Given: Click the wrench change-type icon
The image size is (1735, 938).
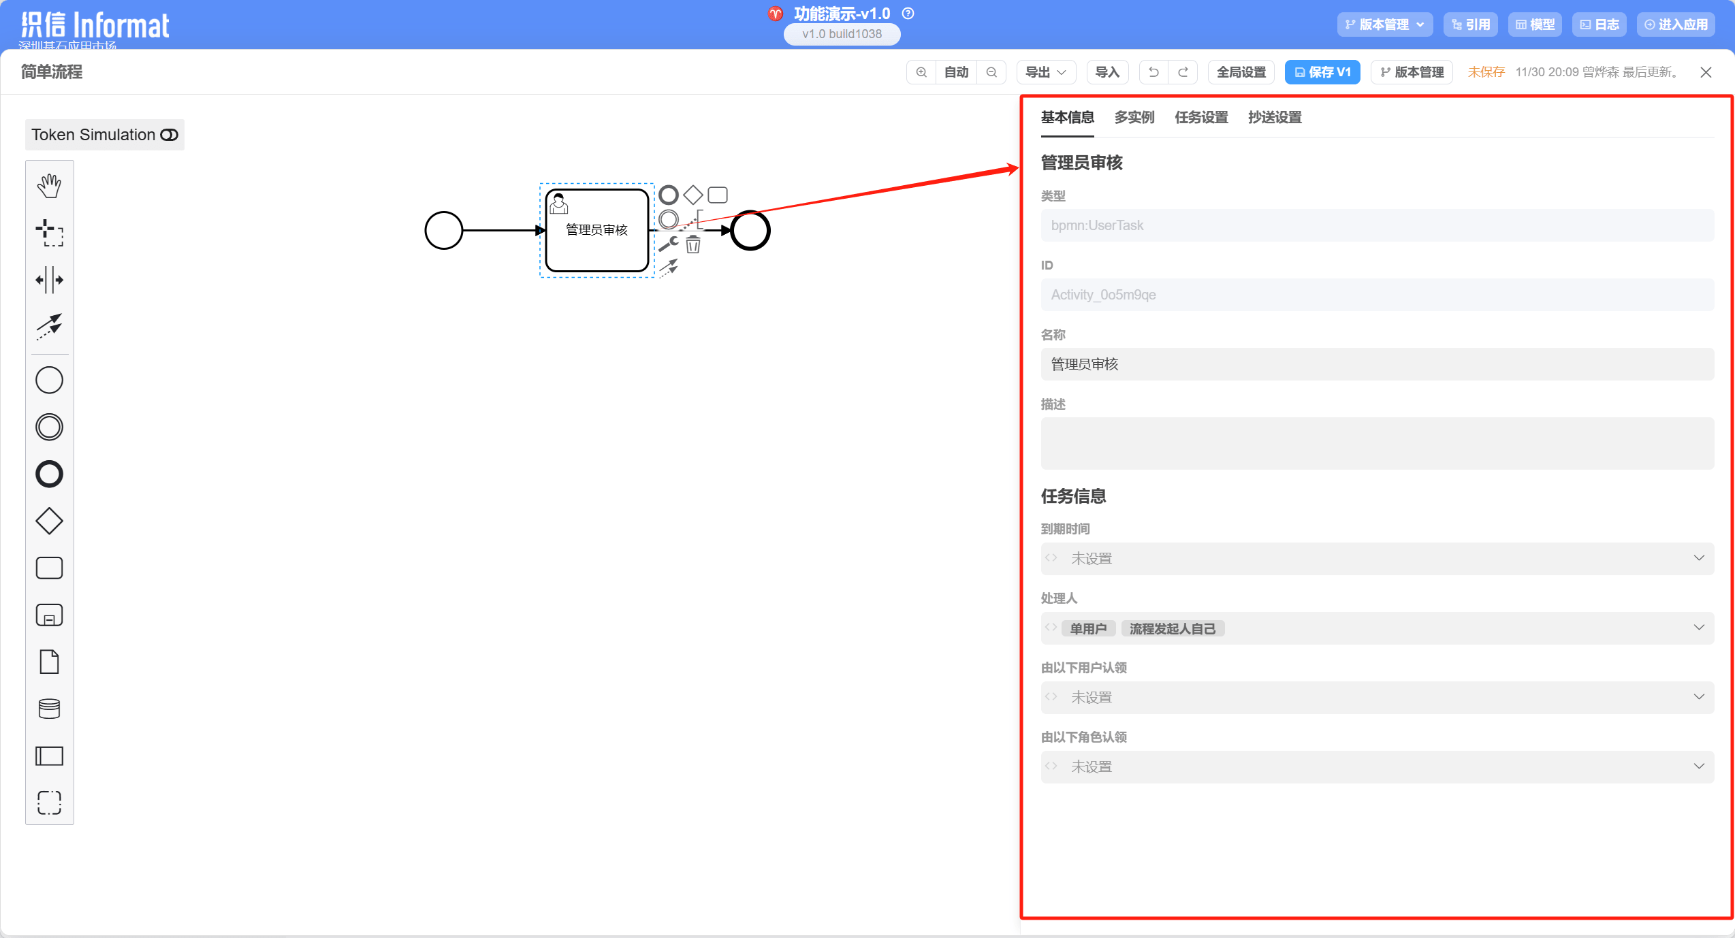Looking at the screenshot, I should pyautogui.click(x=669, y=244).
